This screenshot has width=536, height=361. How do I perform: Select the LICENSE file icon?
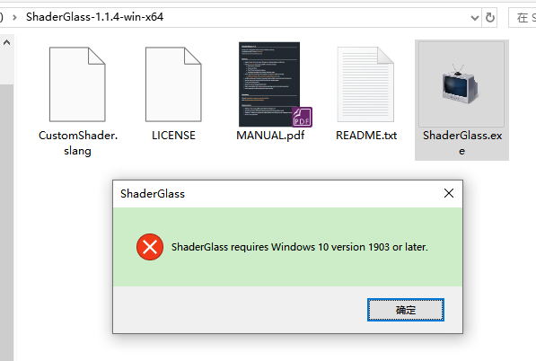173,84
